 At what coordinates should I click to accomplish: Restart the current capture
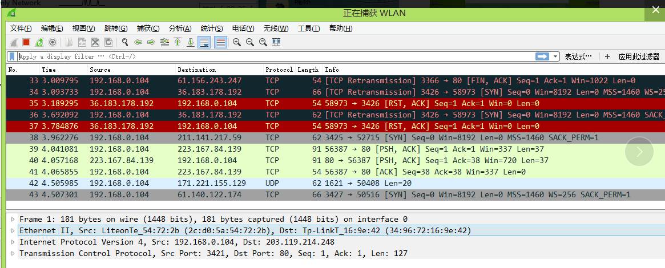pyautogui.click(x=39, y=42)
